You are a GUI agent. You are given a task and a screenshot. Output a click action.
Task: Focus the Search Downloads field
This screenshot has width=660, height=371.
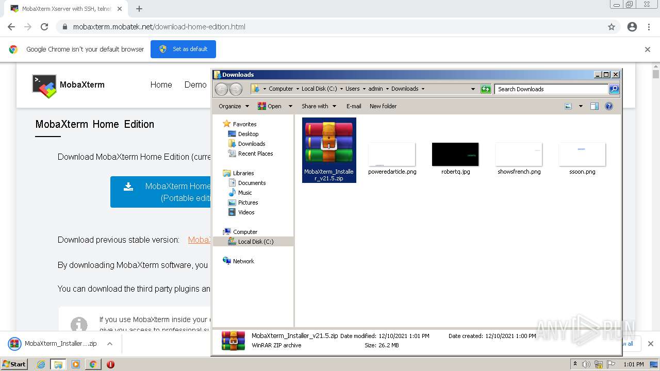(x=551, y=89)
